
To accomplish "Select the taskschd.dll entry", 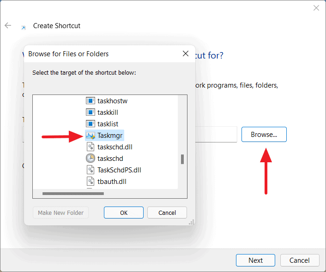I will pyautogui.click(x=109, y=147).
